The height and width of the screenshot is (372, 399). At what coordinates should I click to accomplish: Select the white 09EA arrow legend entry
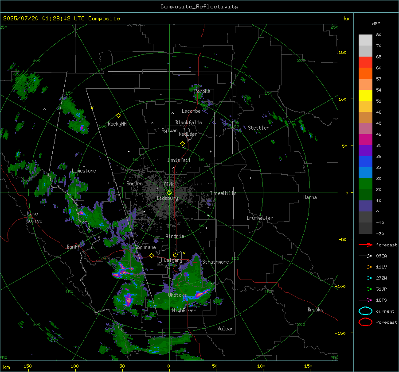365,256
